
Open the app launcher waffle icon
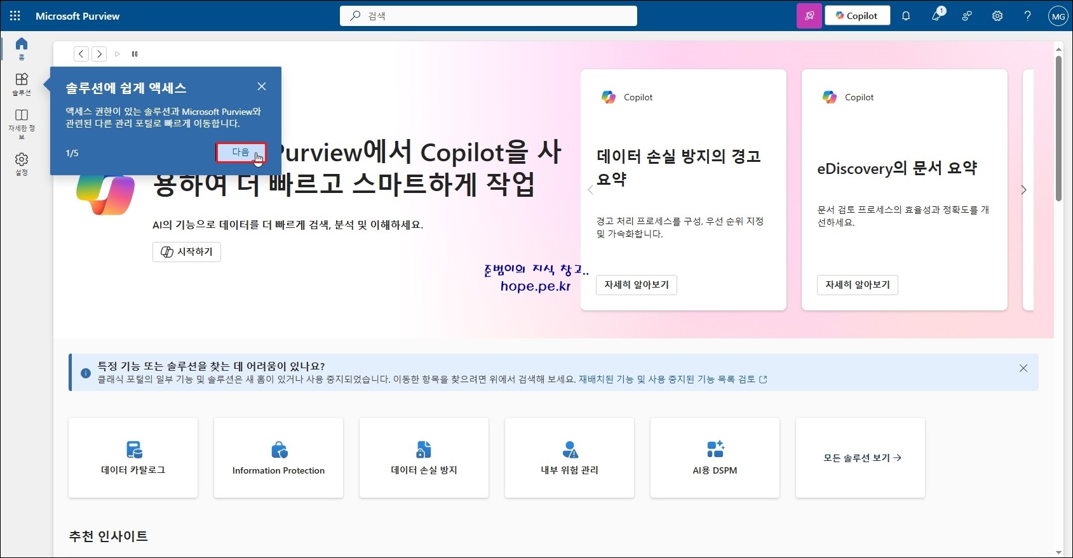(x=15, y=16)
